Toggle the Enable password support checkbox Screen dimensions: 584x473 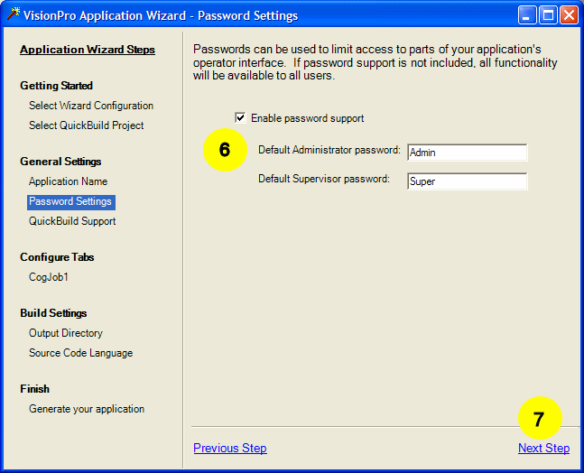[x=240, y=117]
